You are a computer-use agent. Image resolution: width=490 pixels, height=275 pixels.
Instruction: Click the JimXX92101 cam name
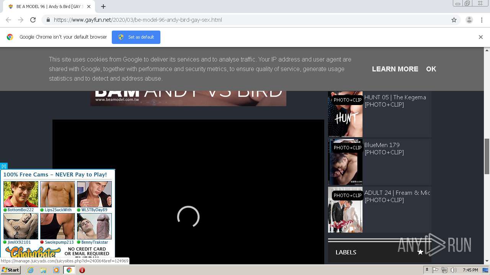tap(19, 242)
